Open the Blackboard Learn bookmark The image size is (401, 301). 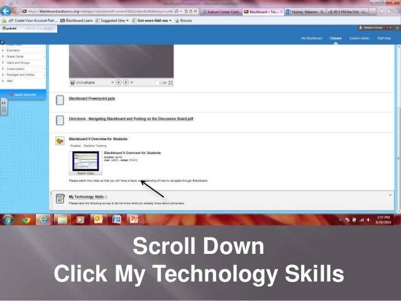[76, 21]
